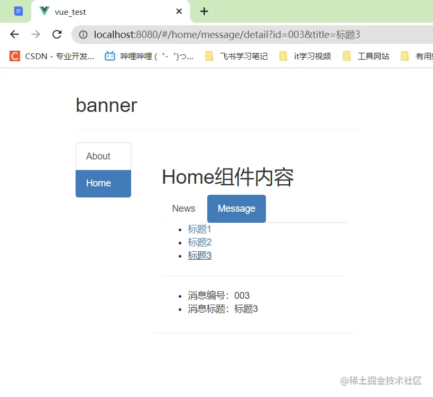Reload the page with refresh icon
Image resolution: width=433 pixels, height=397 pixels.
pyautogui.click(x=57, y=34)
